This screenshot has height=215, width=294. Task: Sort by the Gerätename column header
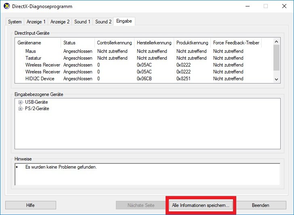(x=38, y=43)
